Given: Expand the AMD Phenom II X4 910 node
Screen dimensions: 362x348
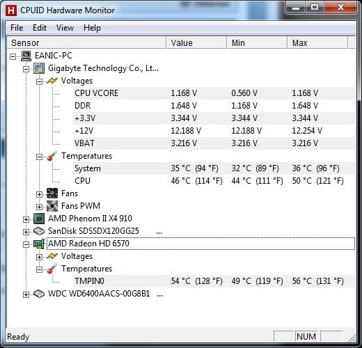Looking at the screenshot, I should (26, 219).
